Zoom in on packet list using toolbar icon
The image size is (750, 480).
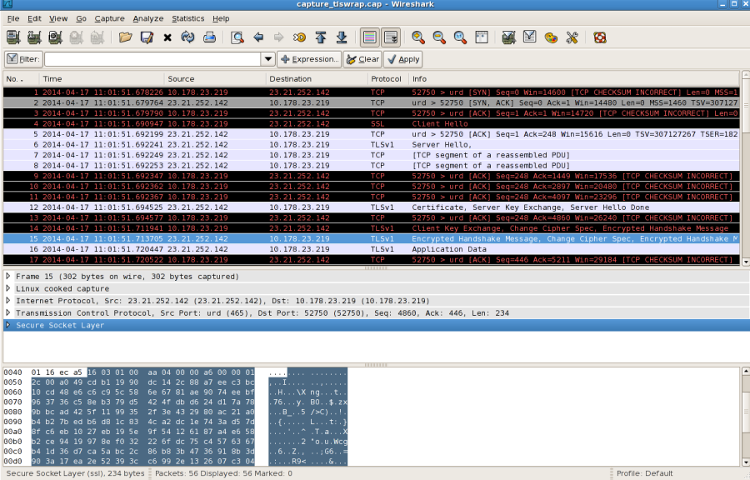click(417, 37)
